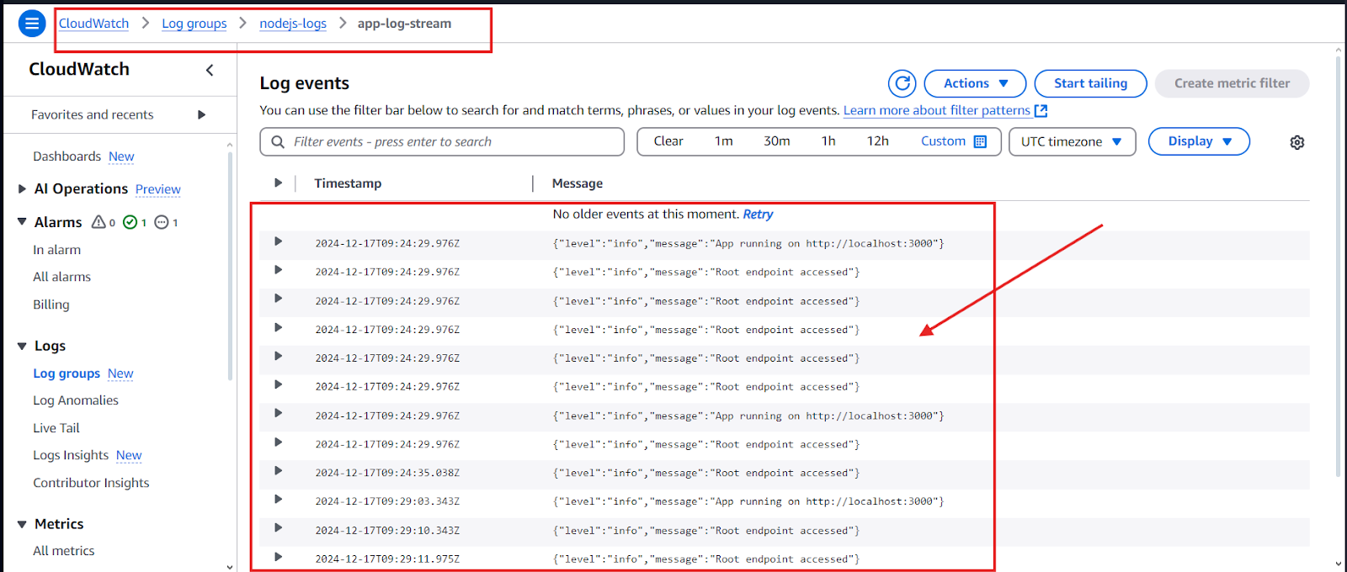Screen dimensions: 1347x572
Task: Open Learn more about filter patterns link
Action: pos(937,110)
